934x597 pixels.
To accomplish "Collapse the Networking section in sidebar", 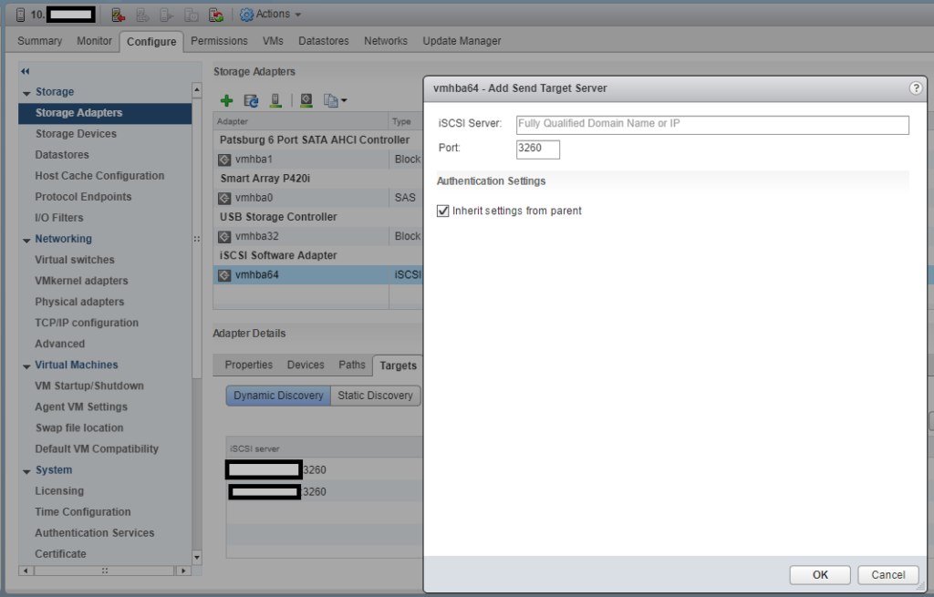I will click(x=26, y=240).
